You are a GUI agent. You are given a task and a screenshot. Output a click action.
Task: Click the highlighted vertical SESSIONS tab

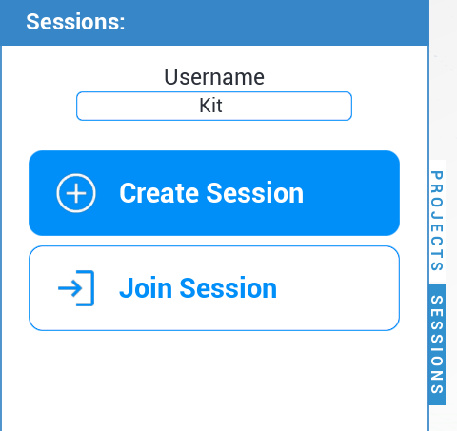[x=437, y=344]
